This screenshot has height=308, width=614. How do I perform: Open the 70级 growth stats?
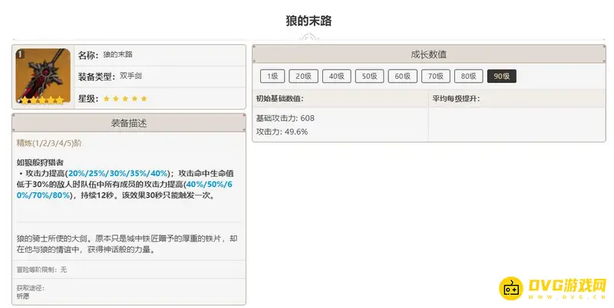(x=434, y=76)
